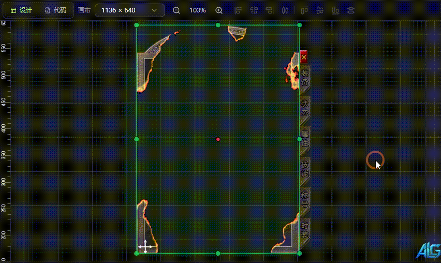Click the align vertical centers icon
Viewport: 441px width, 263px height.
pos(320,10)
